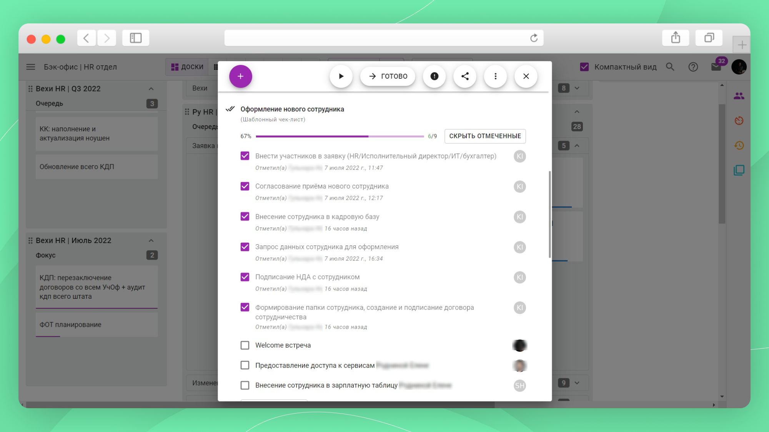Check the Welcome встреча item
Image resolution: width=769 pixels, height=432 pixels.
click(x=245, y=345)
